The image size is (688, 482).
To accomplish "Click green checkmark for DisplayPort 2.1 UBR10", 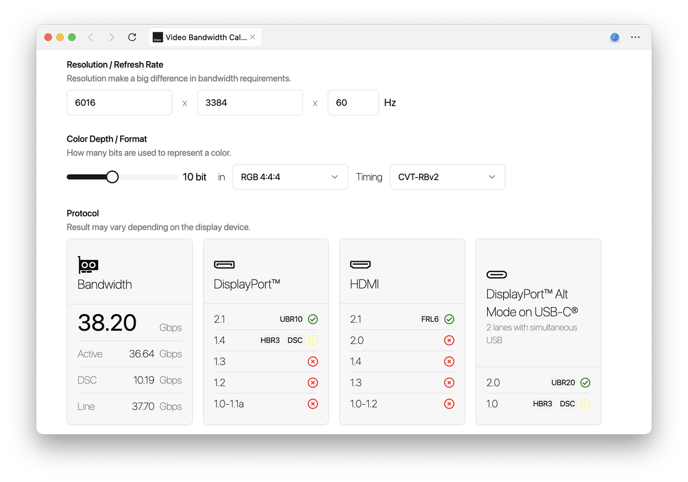I will pos(313,319).
